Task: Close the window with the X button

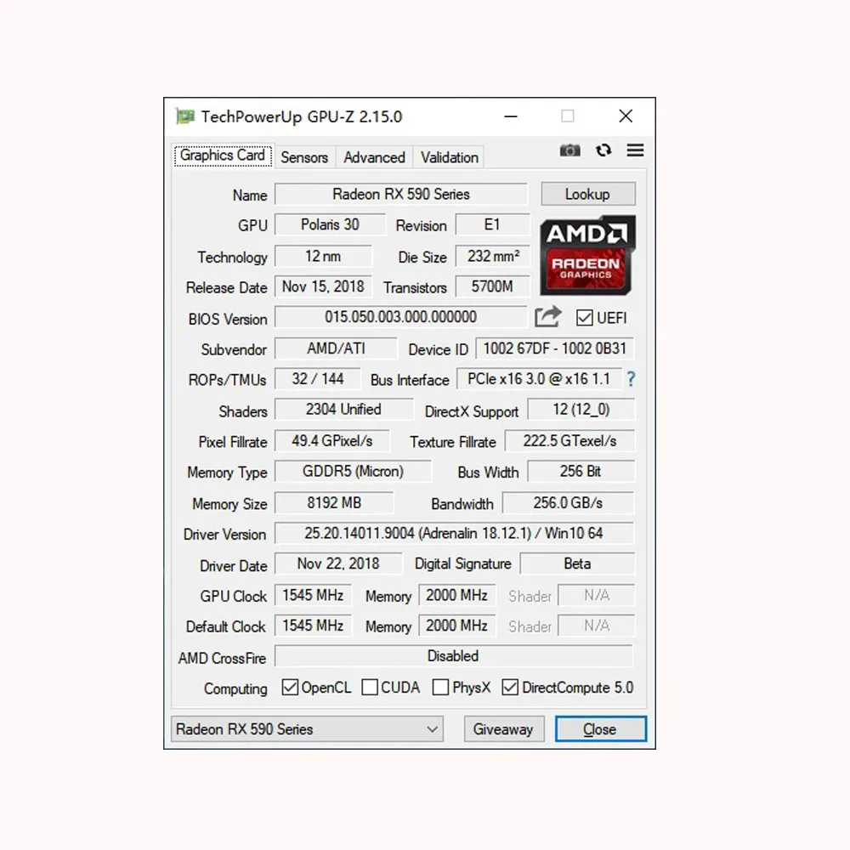Action: tap(626, 116)
